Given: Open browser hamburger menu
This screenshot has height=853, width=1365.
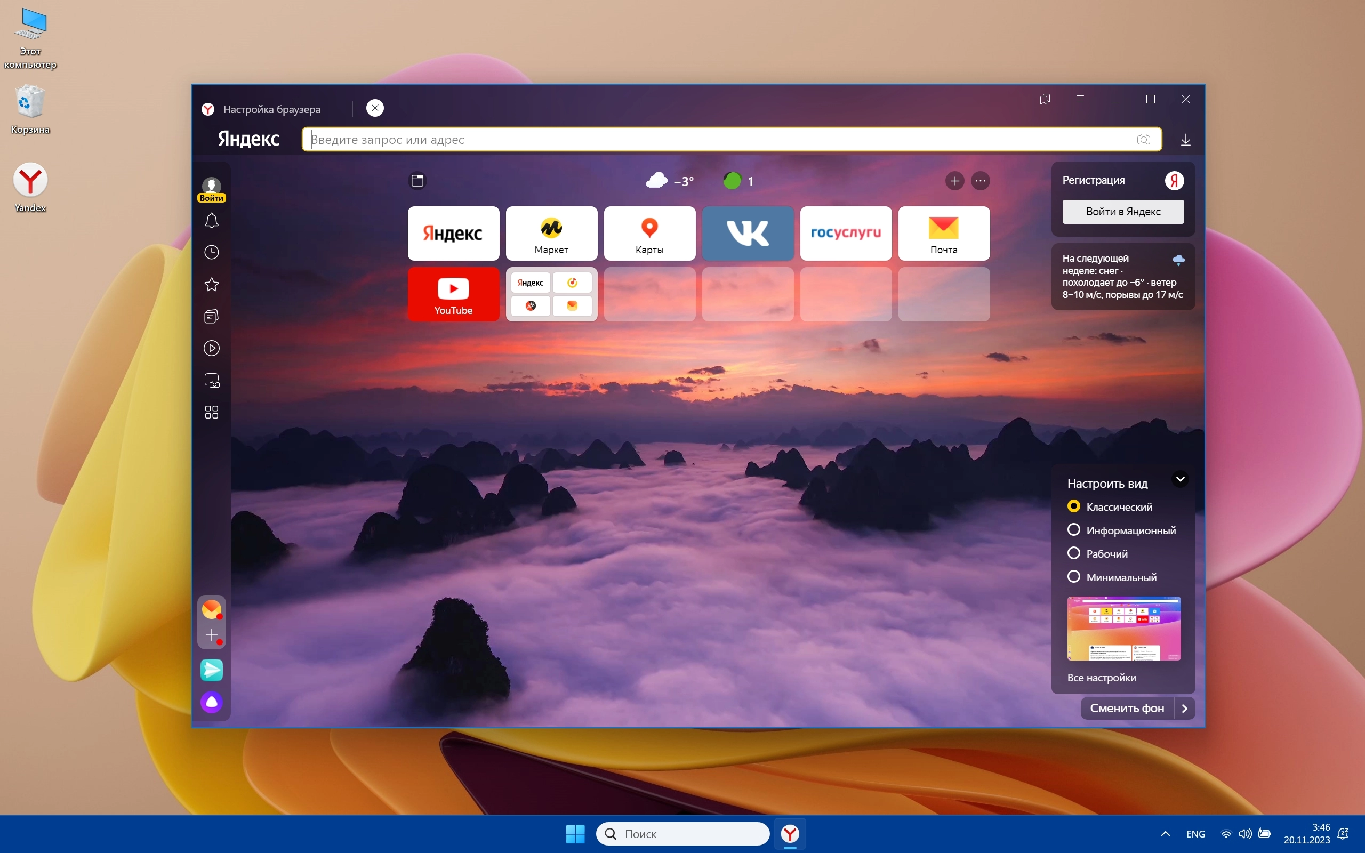Looking at the screenshot, I should [1080, 99].
